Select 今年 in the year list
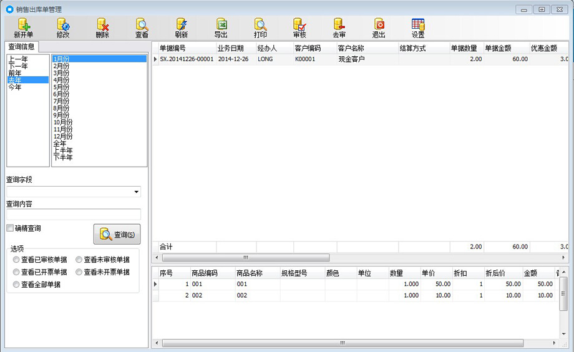 (15, 87)
